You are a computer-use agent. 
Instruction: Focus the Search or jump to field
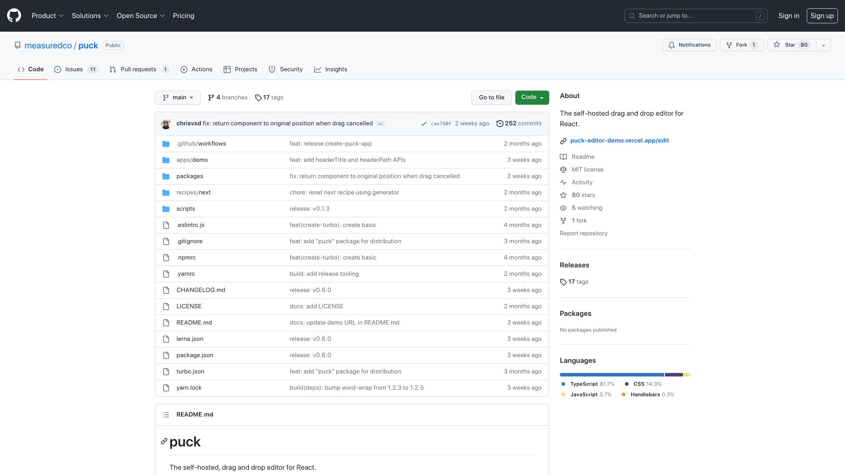coord(696,16)
